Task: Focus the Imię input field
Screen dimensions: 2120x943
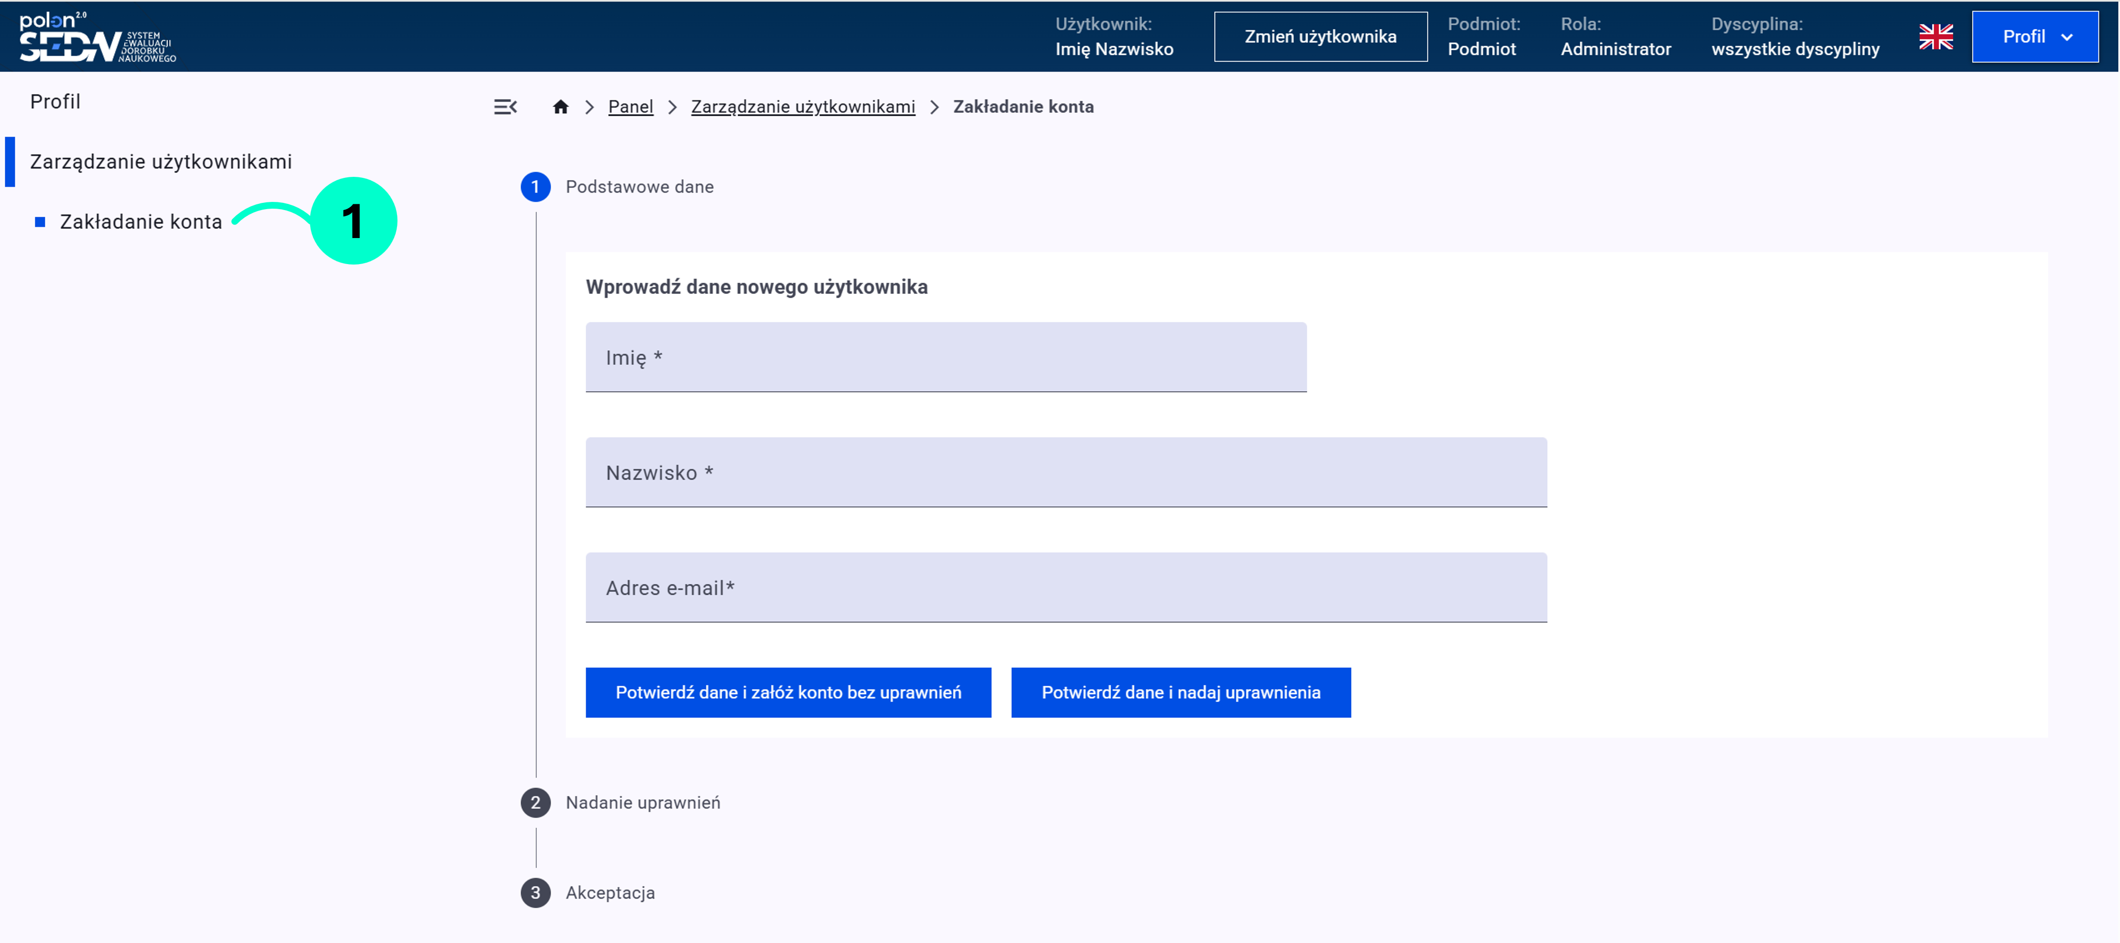Action: (x=946, y=357)
